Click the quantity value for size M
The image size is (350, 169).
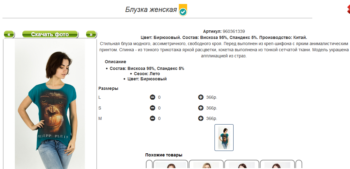click(x=159, y=118)
